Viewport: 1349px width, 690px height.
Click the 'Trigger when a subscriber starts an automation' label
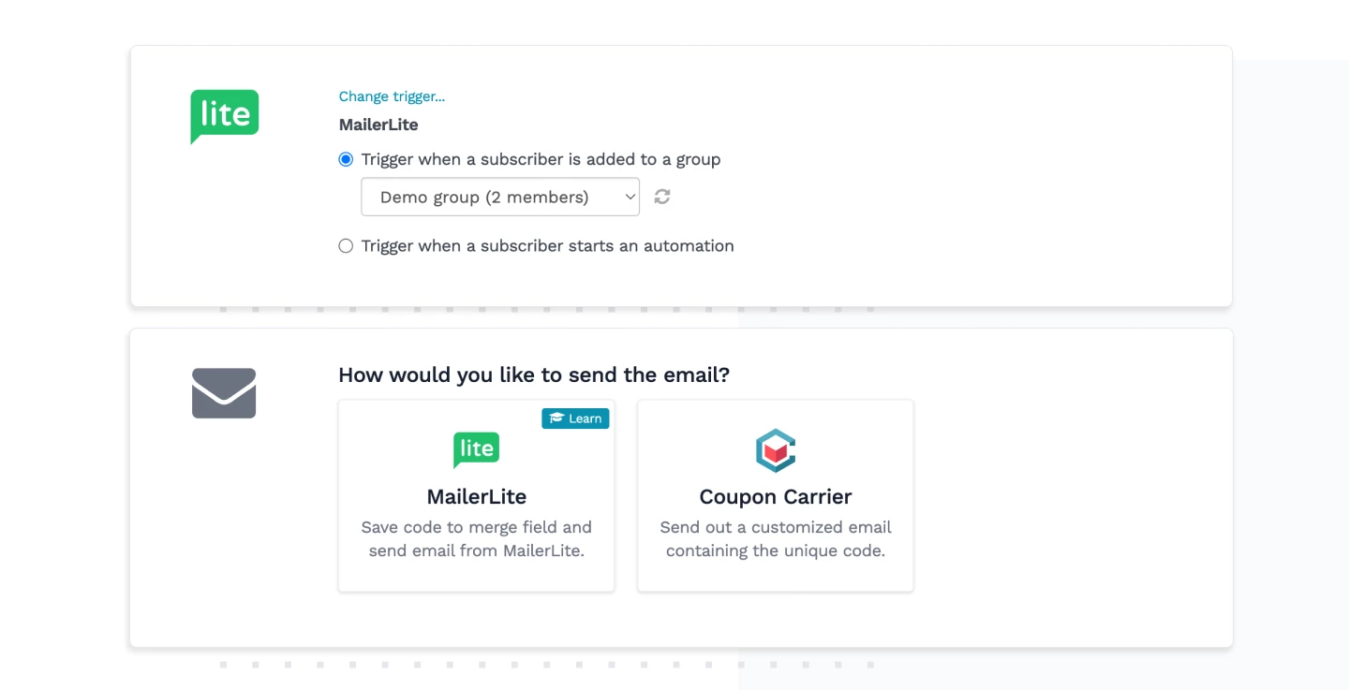pos(547,246)
